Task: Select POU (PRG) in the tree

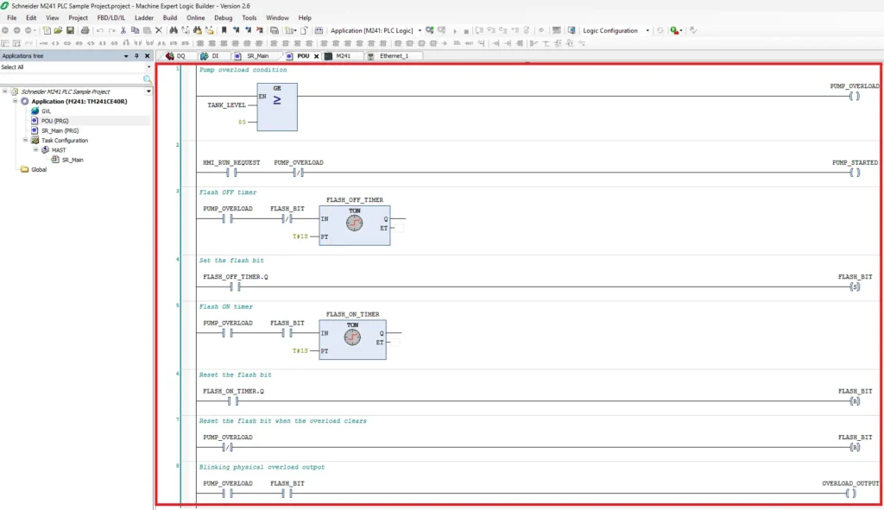Action: [54, 121]
